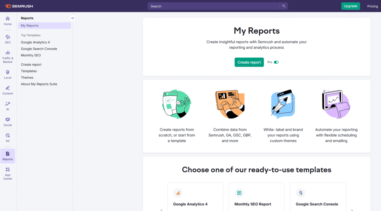Click the Monthly SEO Report template icon
The image size is (381, 211).
pyautogui.click(x=239, y=193)
